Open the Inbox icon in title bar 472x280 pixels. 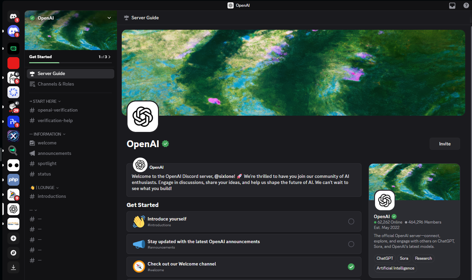tap(452, 5)
